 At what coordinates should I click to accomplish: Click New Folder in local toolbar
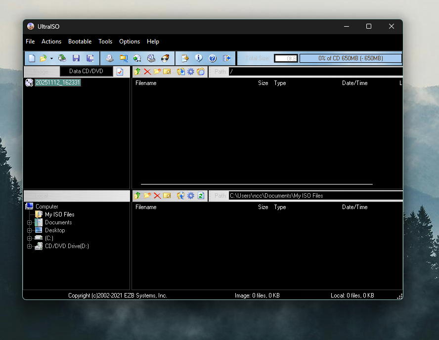(x=147, y=196)
